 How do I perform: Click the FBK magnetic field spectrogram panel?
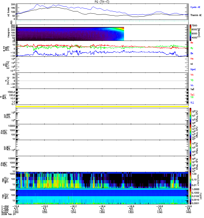point(102,196)
